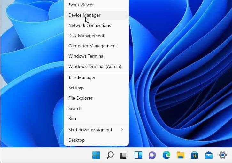This screenshot has width=232, height=163.
Task: Open the Widgets taskbar icon
Action: pyautogui.click(x=138, y=155)
